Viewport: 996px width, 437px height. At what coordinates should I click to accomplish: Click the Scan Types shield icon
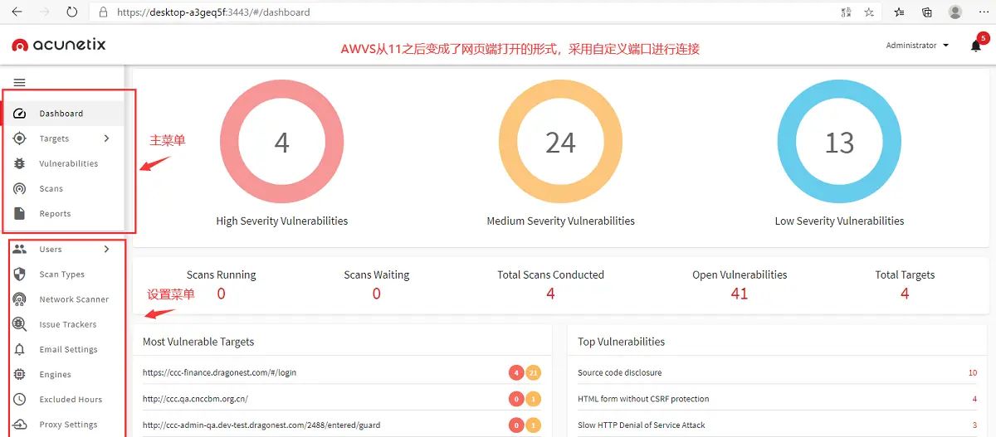click(20, 274)
